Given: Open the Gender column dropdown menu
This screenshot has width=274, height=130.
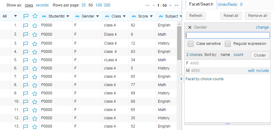Looking at the screenshot, I should click(x=98, y=16).
